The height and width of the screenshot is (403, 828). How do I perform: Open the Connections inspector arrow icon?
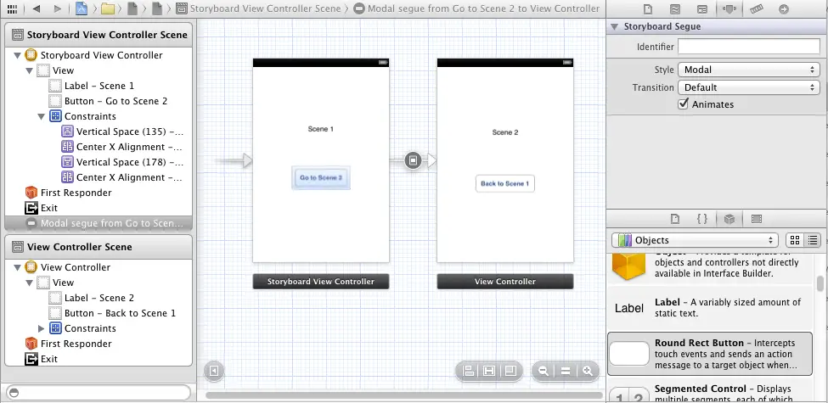tap(782, 9)
